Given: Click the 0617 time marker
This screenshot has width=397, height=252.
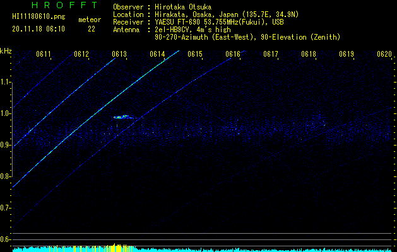Looking at the screenshot, I should (x=271, y=54).
